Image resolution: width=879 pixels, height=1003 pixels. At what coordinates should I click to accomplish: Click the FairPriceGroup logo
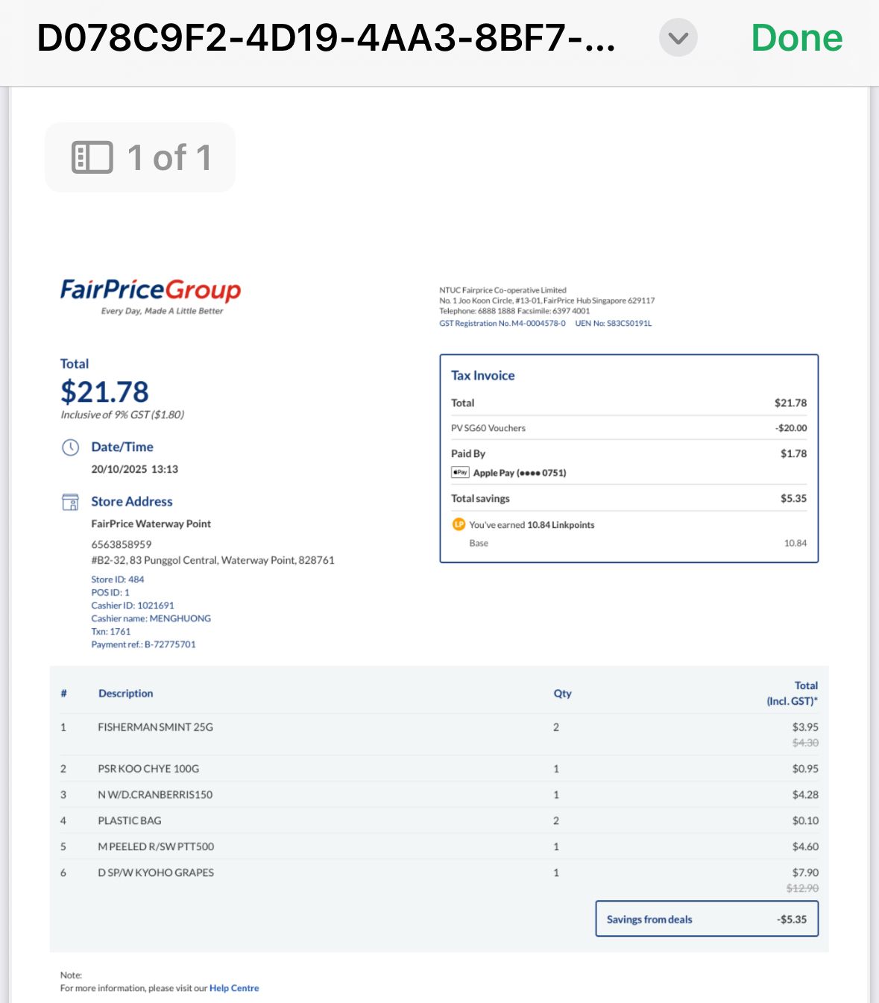(x=151, y=289)
